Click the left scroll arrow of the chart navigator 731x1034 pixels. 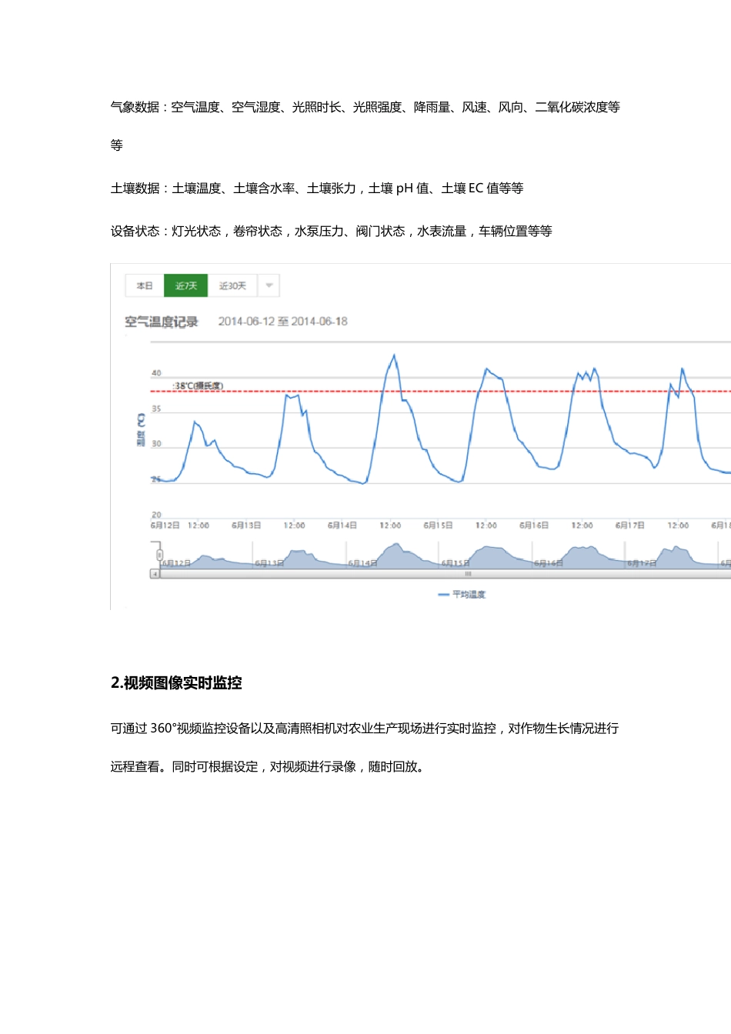[155, 574]
